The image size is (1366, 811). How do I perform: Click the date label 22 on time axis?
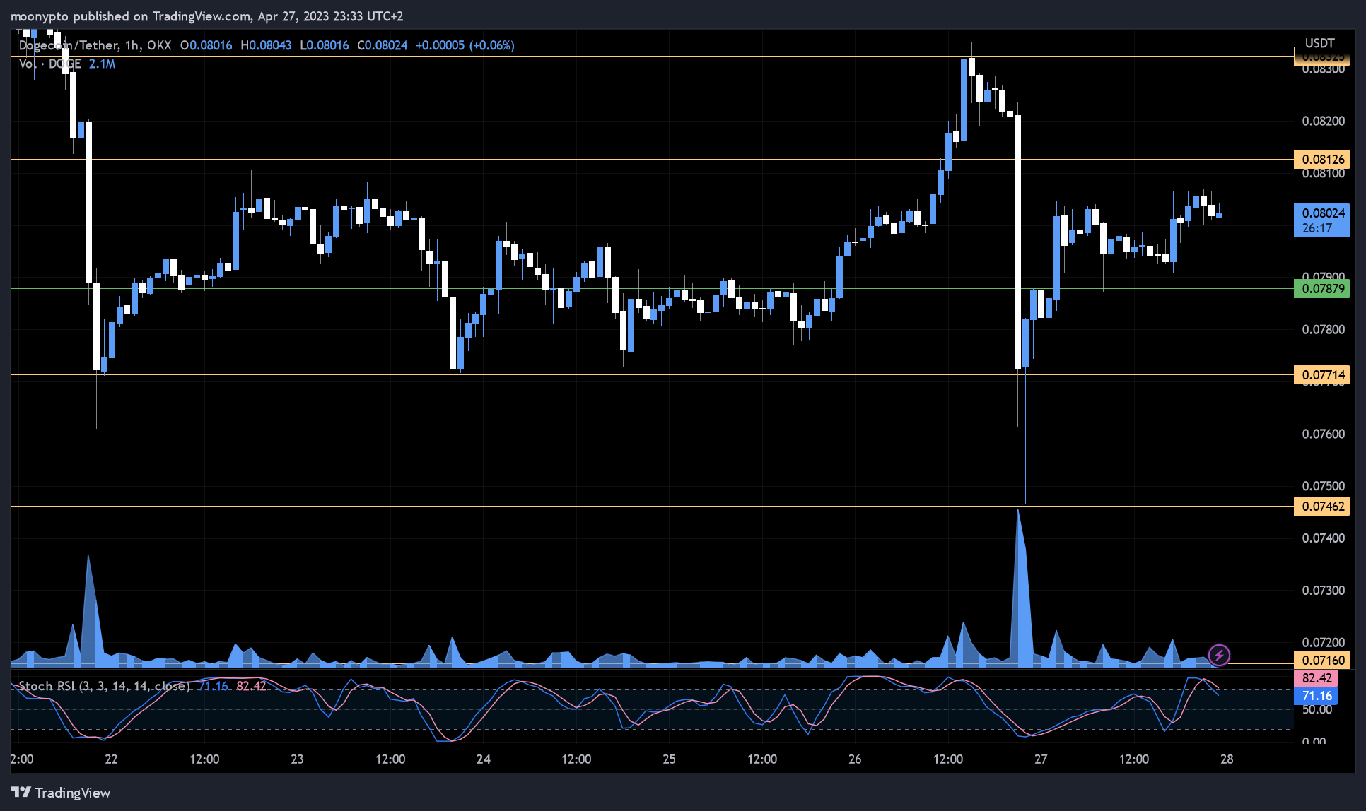tap(111, 759)
